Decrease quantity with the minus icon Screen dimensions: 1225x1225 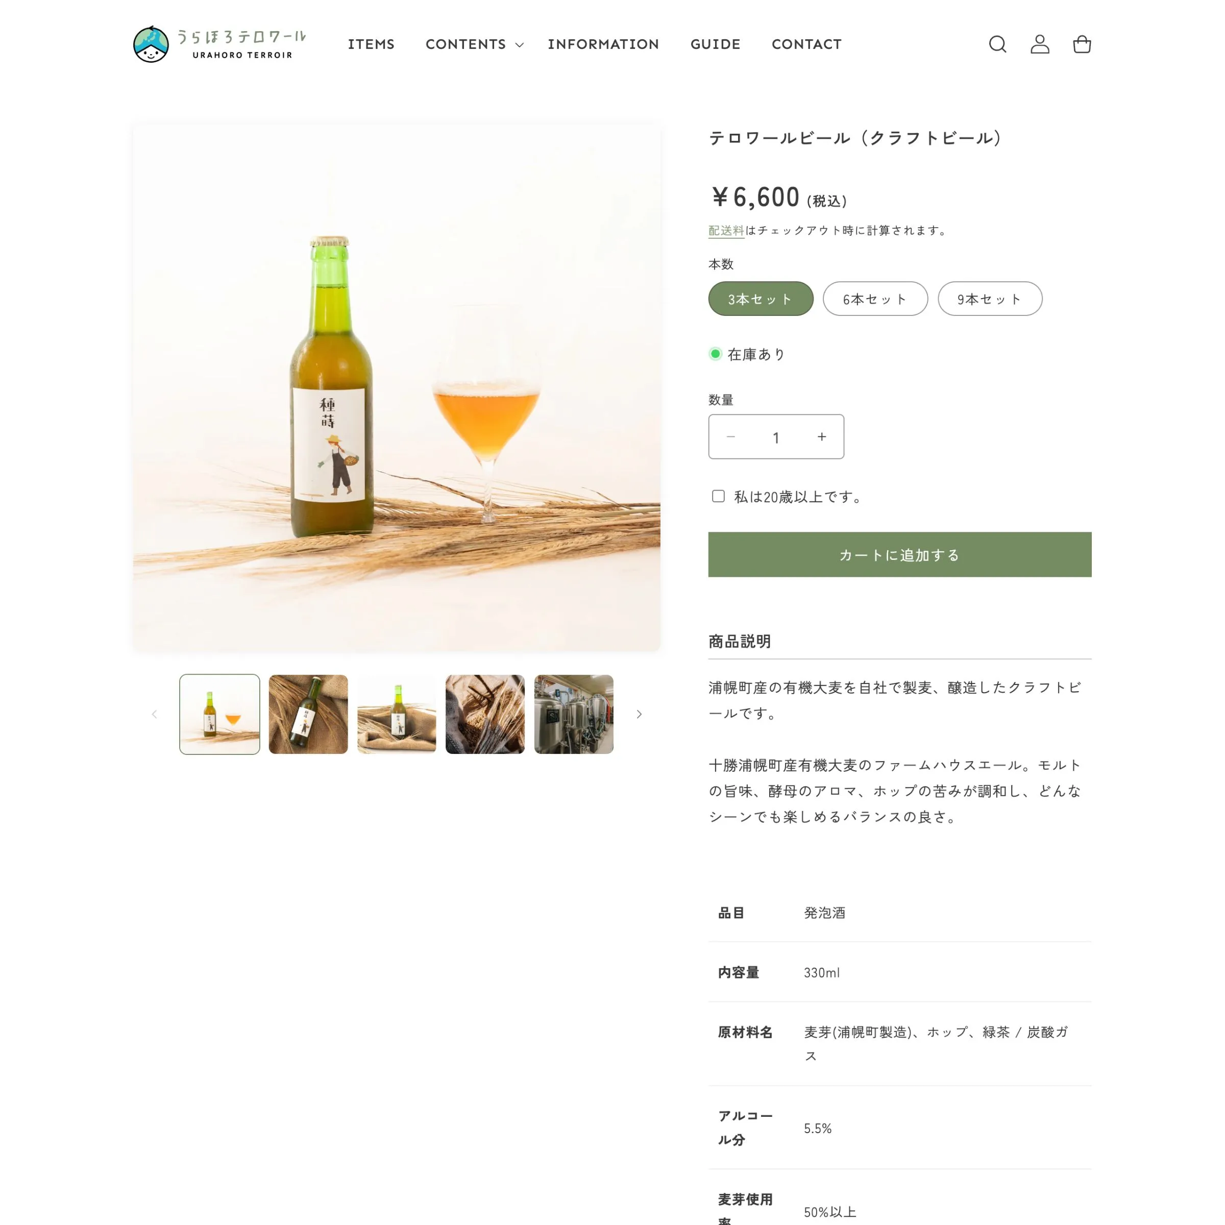coord(730,437)
